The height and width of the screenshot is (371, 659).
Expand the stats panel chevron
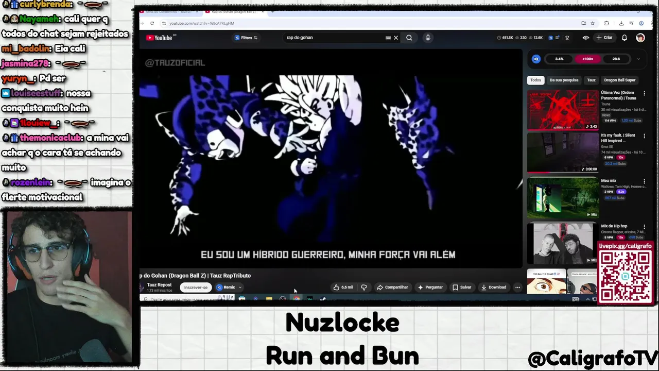coord(638,59)
